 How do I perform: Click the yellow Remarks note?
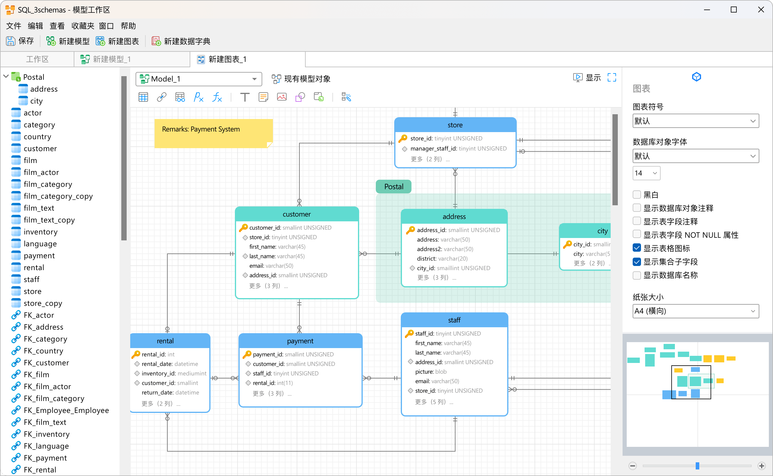214,134
